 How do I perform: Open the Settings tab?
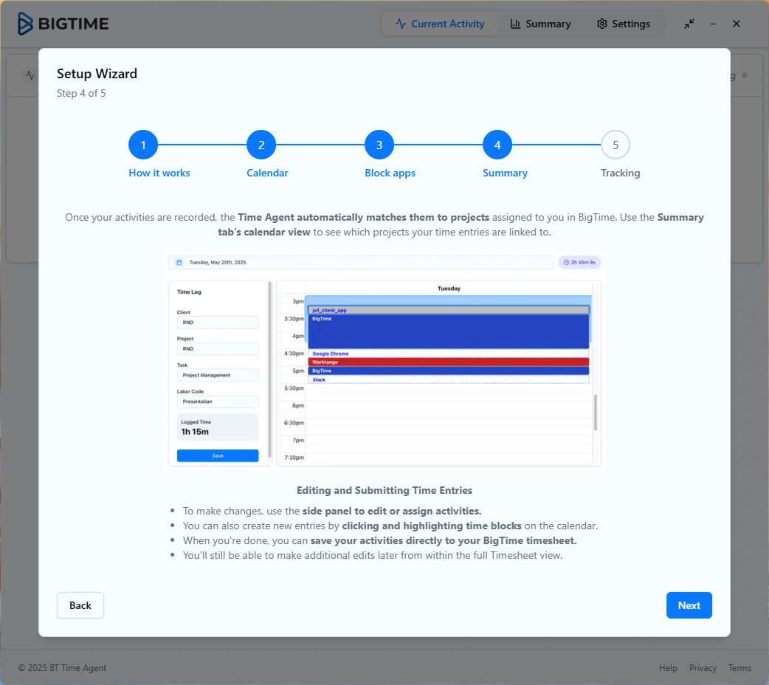pos(623,24)
